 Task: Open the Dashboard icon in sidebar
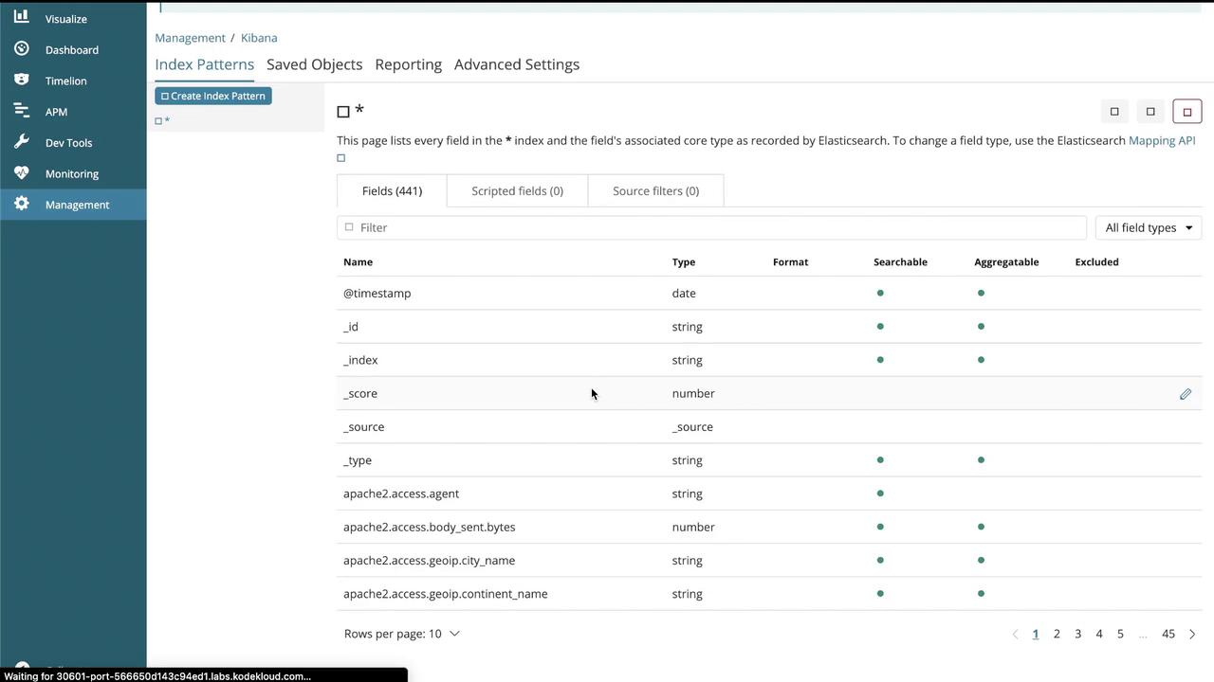[22, 48]
